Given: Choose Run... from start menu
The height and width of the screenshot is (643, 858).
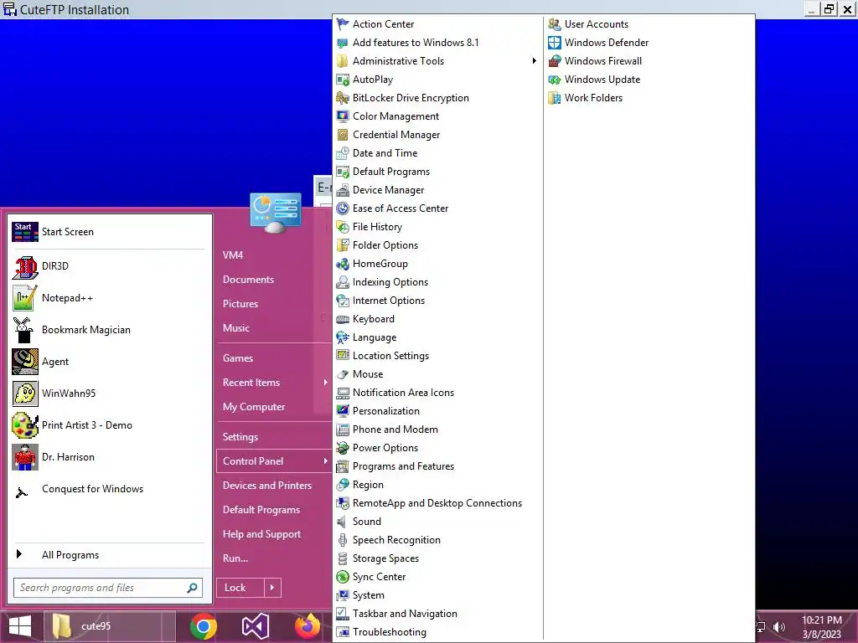Looking at the screenshot, I should point(275,558).
